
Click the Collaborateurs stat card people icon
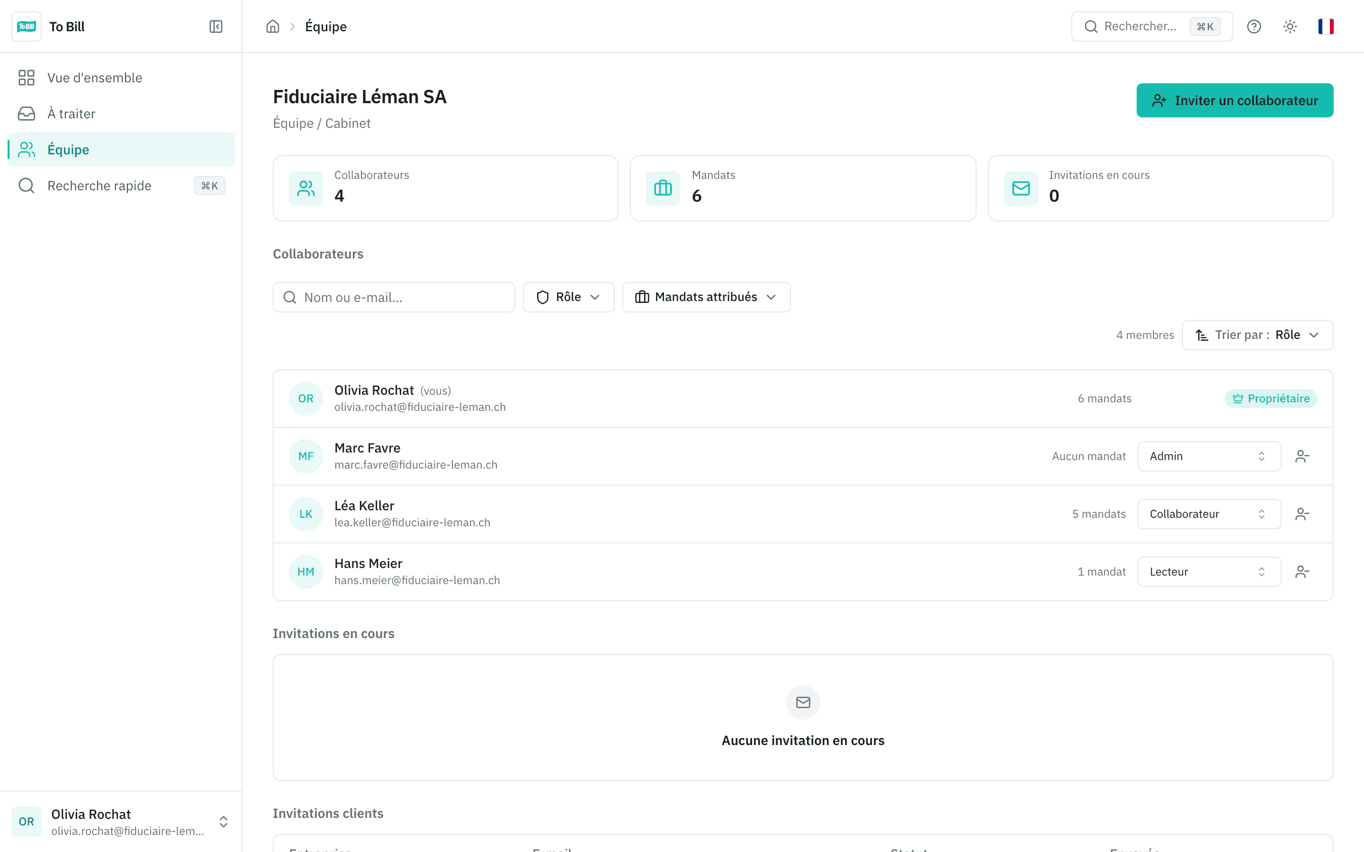click(x=306, y=188)
